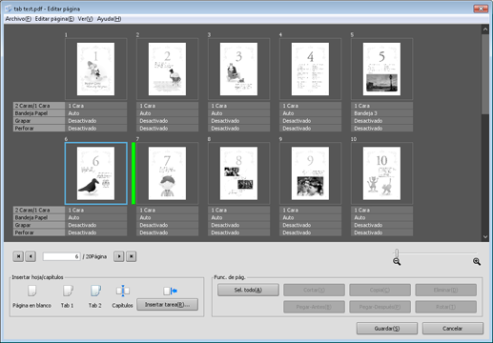
Task: Click the Insertar tarea button
Action: [168, 305]
